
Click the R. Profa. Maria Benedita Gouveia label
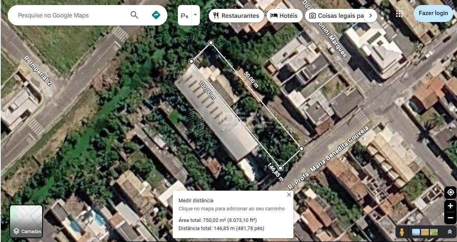[328, 157]
